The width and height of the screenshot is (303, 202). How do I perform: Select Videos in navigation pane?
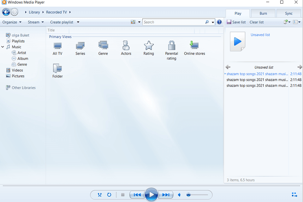(x=15, y=70)
